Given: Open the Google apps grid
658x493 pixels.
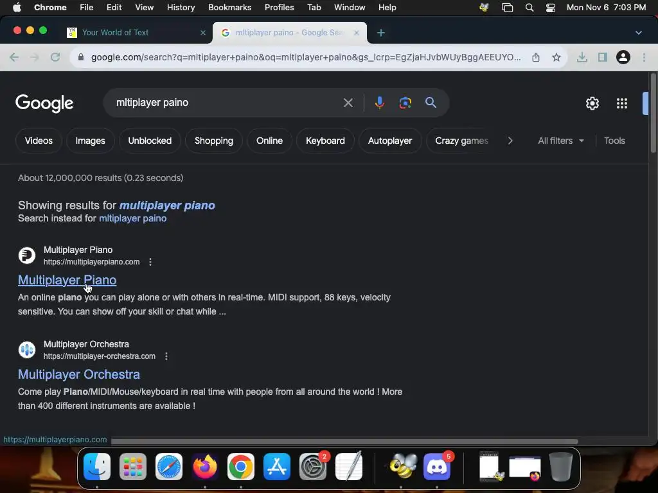Looking at the screenshot, I should [622, 103].
